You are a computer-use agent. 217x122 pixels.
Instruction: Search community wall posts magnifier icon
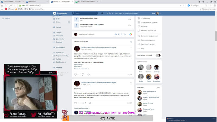click(131, 42)
